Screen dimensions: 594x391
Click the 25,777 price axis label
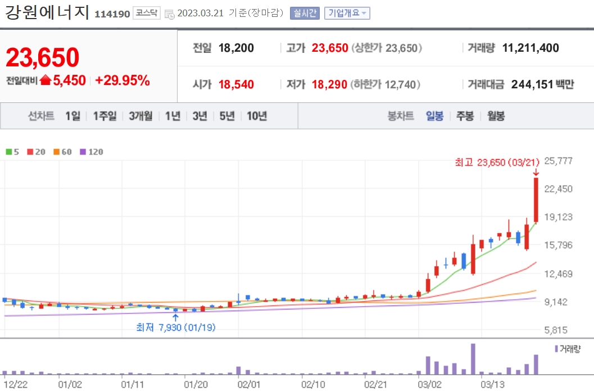click(x=559, y=161)
